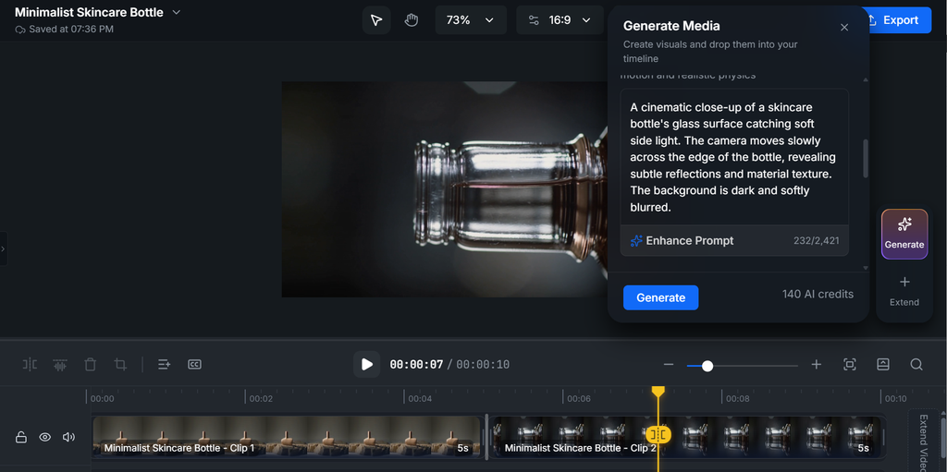The height and width of the screenshot is (472, 947).
Task: Select the Generate sparkle sidebar tab
Action: pyautogui.click(x=904, y=235)
